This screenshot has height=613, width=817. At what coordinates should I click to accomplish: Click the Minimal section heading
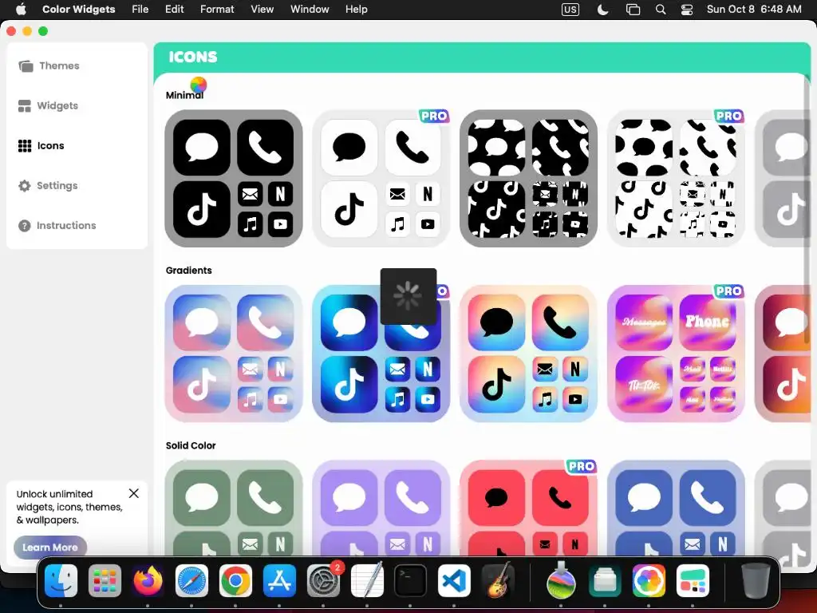(x=184, y=95)
